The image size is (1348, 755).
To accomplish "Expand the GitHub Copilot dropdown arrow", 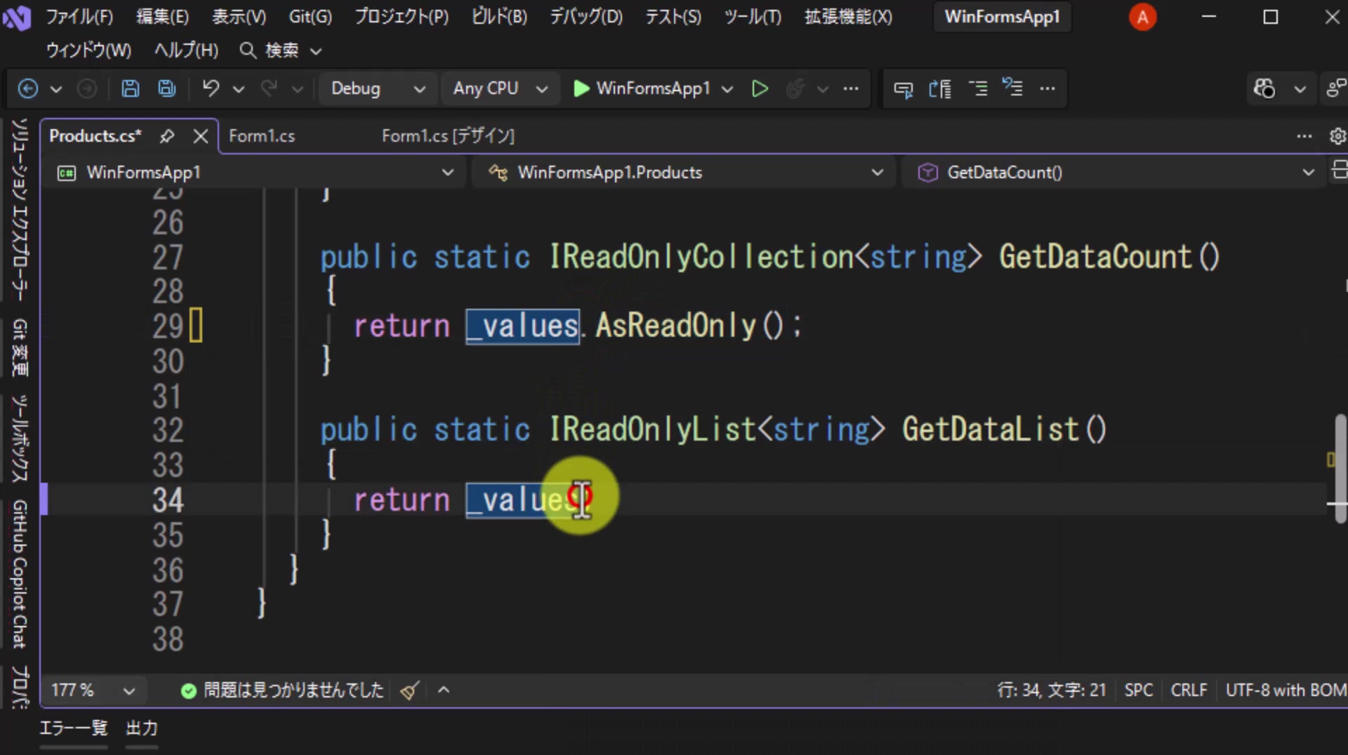I will pos(1300,89).
